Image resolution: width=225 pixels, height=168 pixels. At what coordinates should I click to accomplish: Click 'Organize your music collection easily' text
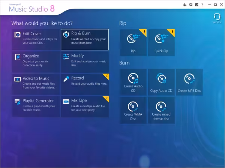point(36,63)
